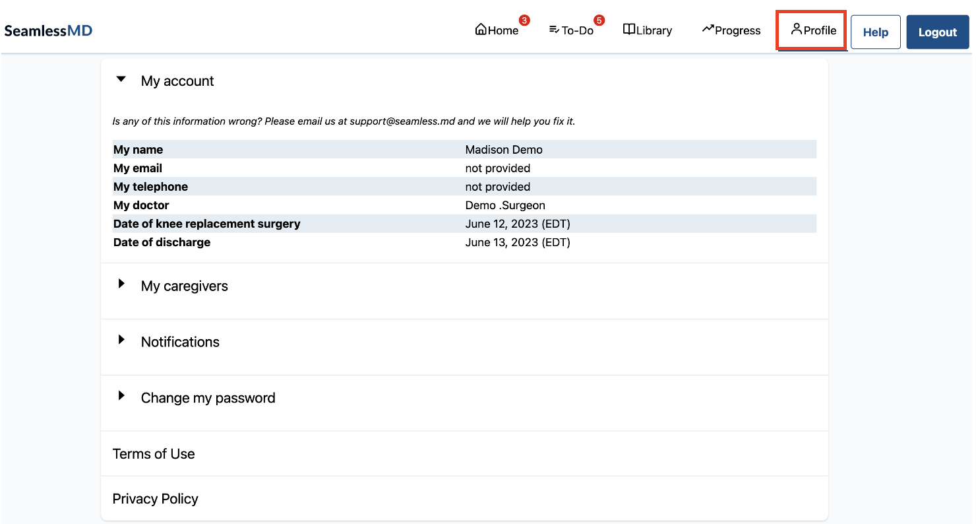Click the Date of discharge label
This screenshot has height=524, width=976.
162,242
